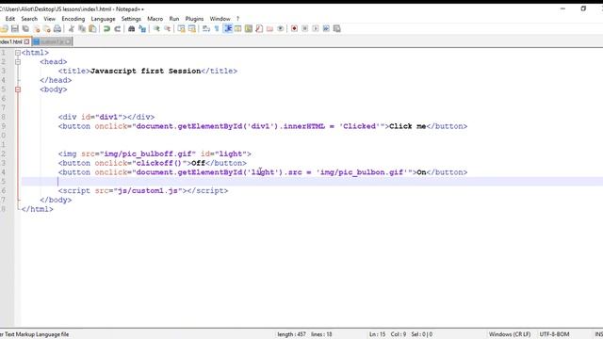The image size is (603, 339).
Task: Open the Language menu
Action: tap(103, 19)
